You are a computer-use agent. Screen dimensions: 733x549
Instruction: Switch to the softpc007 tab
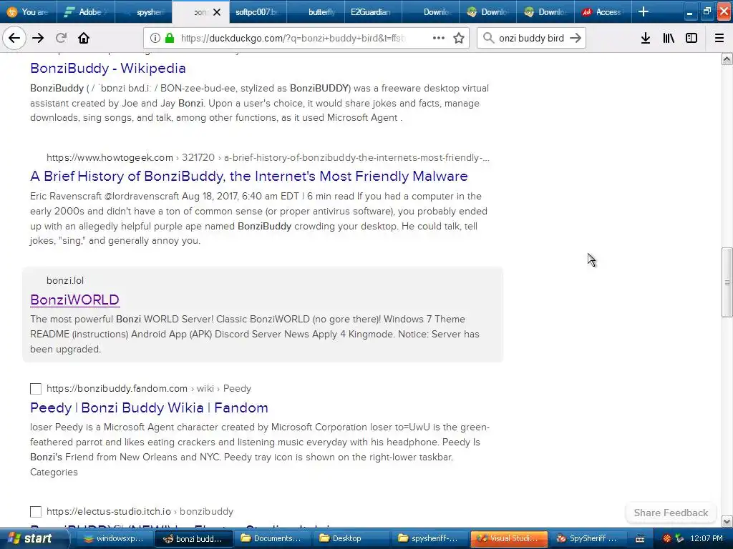[258, 12]
